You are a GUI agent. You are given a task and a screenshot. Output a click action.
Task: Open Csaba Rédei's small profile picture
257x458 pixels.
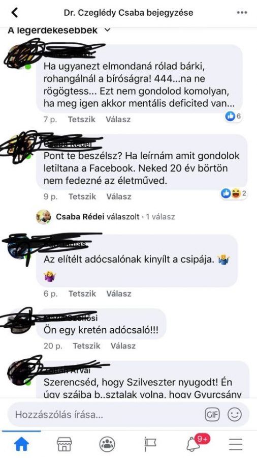[x=44, y=217]
